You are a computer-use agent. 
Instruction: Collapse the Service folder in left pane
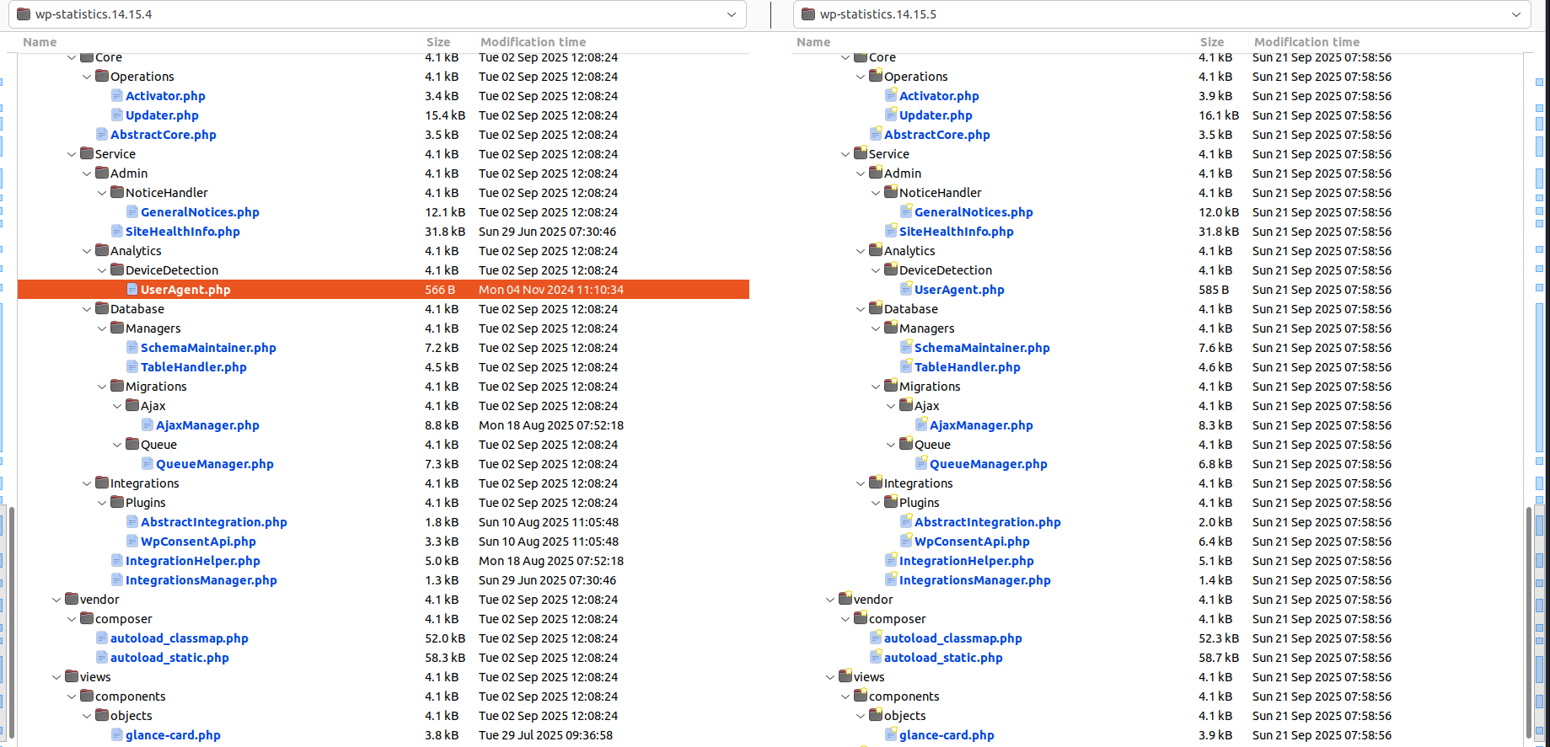[x=72, y=154]
